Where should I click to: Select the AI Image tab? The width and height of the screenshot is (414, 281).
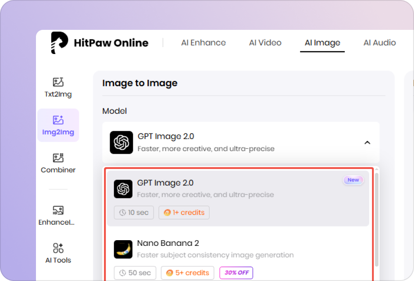322,43
